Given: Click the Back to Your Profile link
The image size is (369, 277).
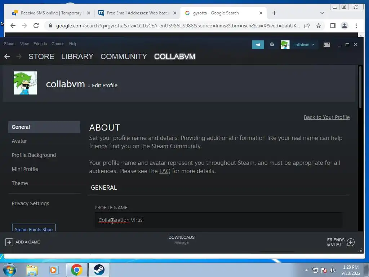Looking at the screenshot, I should pos(326,117).
